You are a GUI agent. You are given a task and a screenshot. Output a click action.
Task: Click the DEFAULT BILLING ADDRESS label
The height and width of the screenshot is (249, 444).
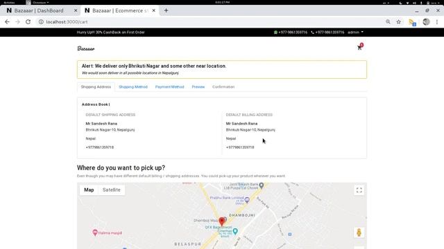[249, 115]
